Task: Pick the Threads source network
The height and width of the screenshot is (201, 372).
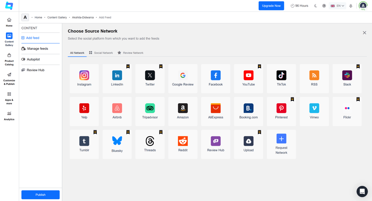Action: 150,144
